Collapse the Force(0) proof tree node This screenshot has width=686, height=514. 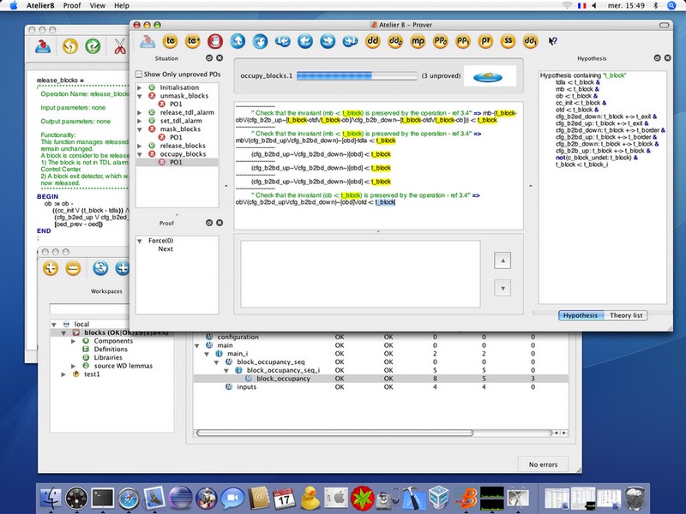tap(140, 241)
